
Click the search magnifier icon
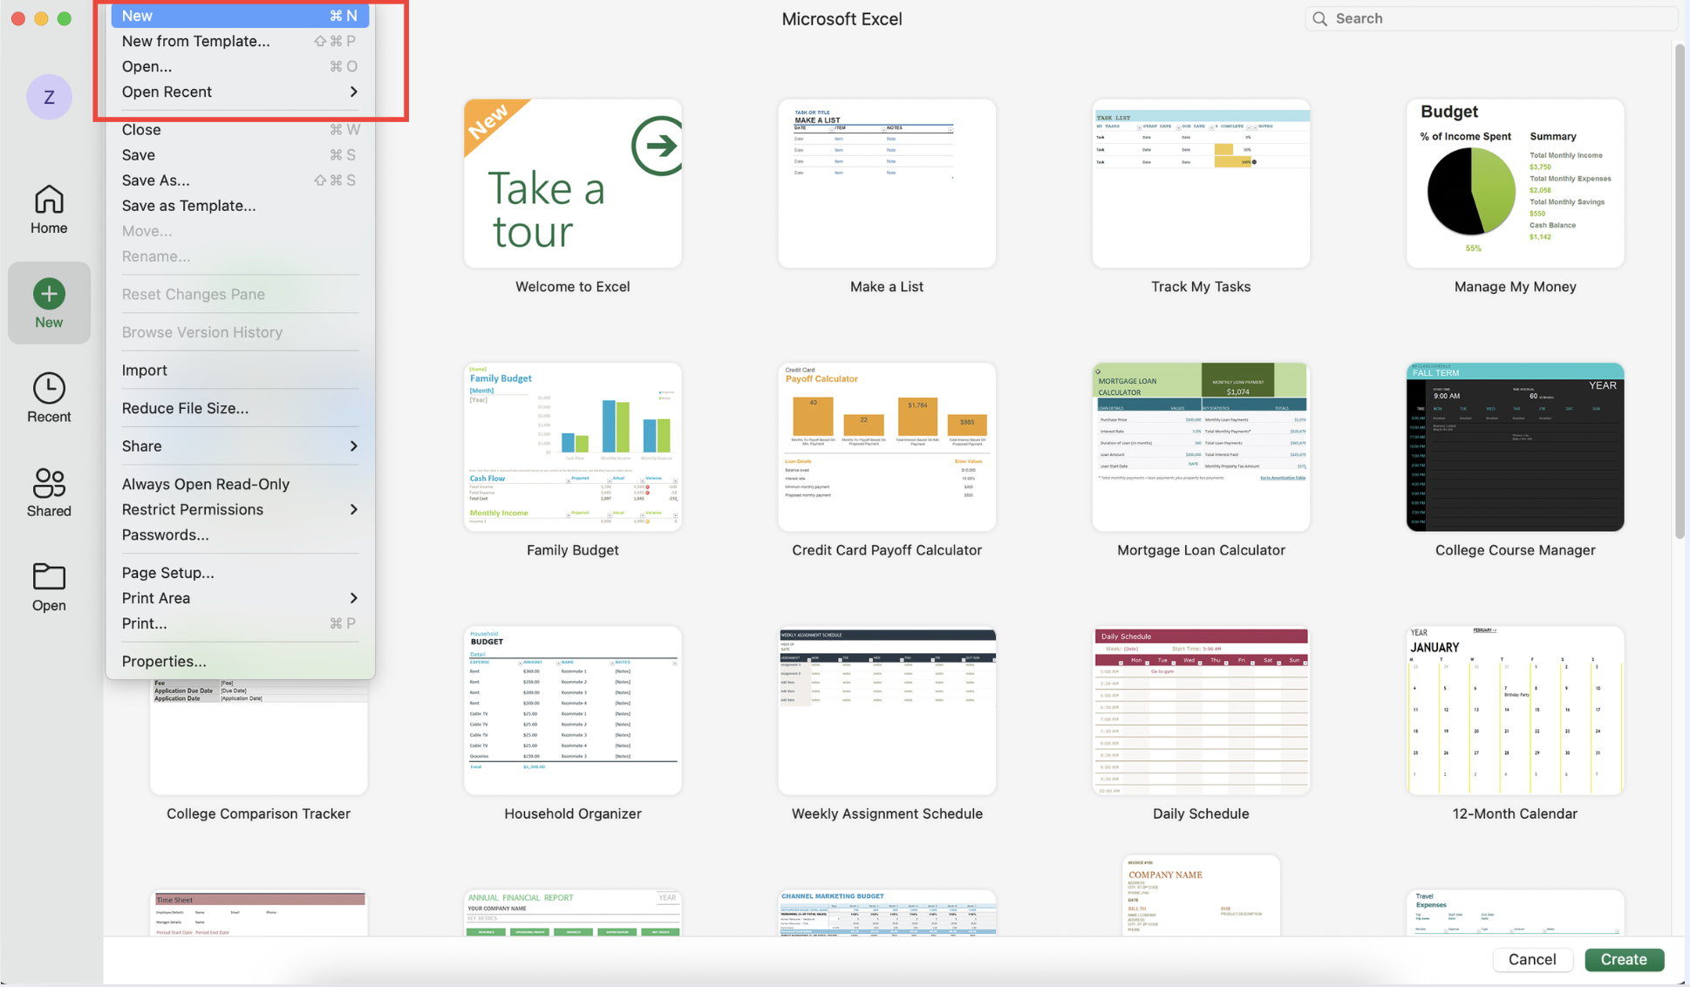tap(1320, 18)
